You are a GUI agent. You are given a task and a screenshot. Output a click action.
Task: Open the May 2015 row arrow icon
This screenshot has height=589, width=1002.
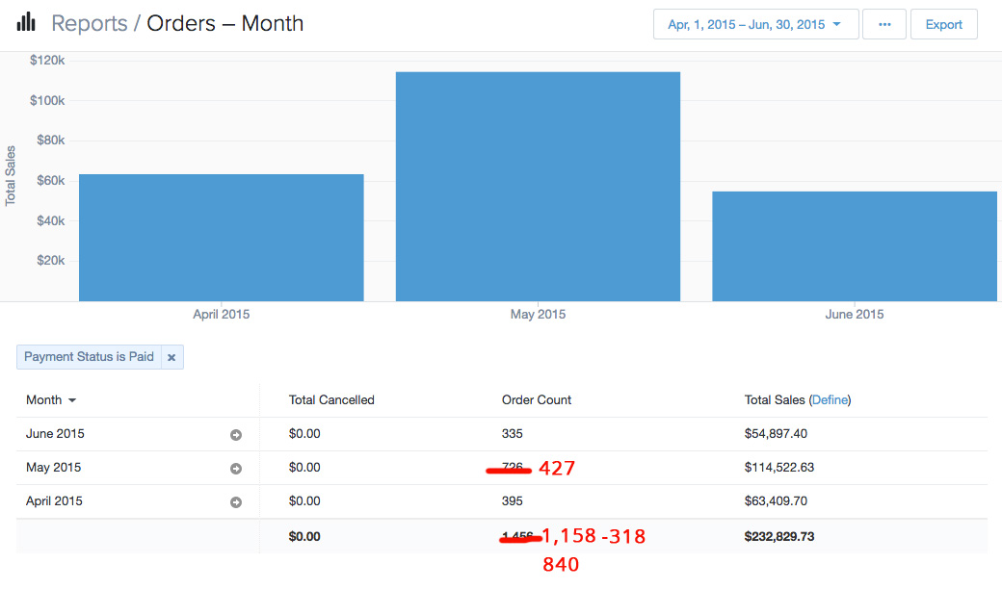236,469
